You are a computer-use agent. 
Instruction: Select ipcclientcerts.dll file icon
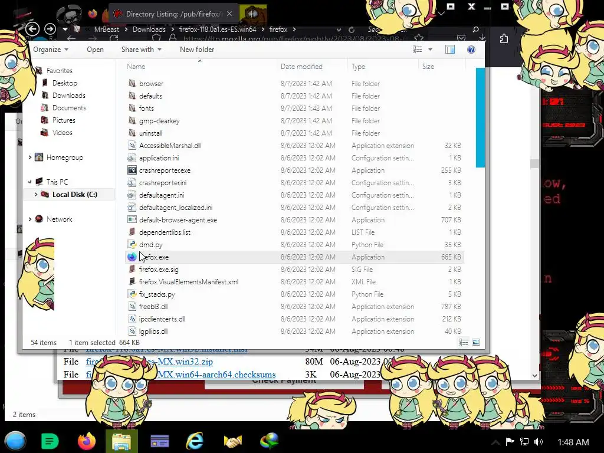pos(132,319)
